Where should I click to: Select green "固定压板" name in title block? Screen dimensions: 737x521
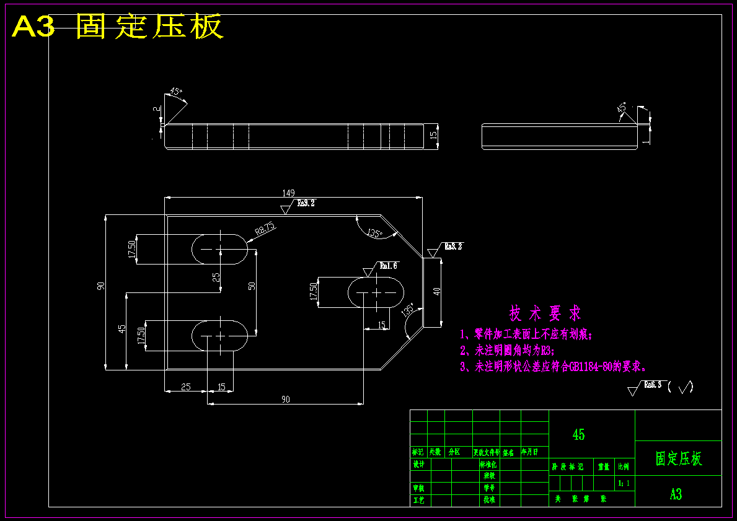[678, 458]
